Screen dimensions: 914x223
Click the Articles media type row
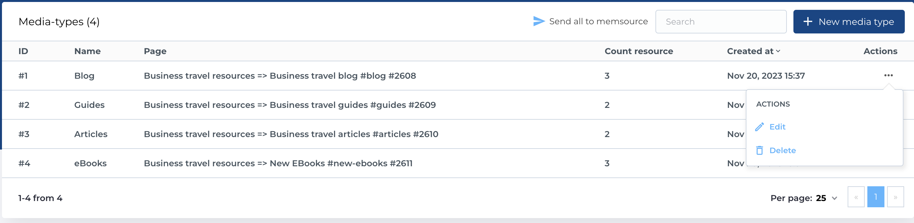[x=91, y=134]
